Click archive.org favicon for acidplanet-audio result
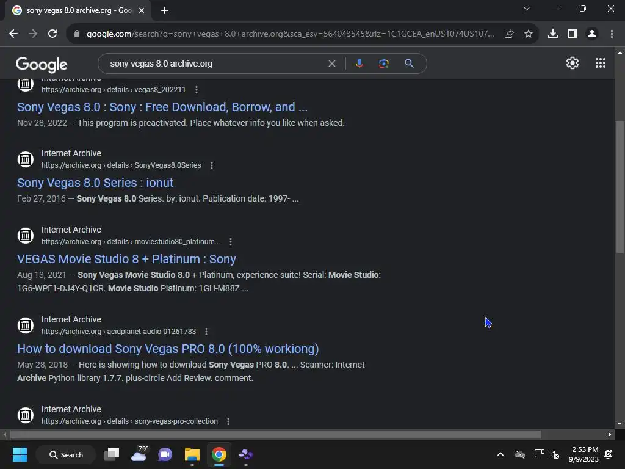This screenshot has height=469, width=625. [26, 325]
